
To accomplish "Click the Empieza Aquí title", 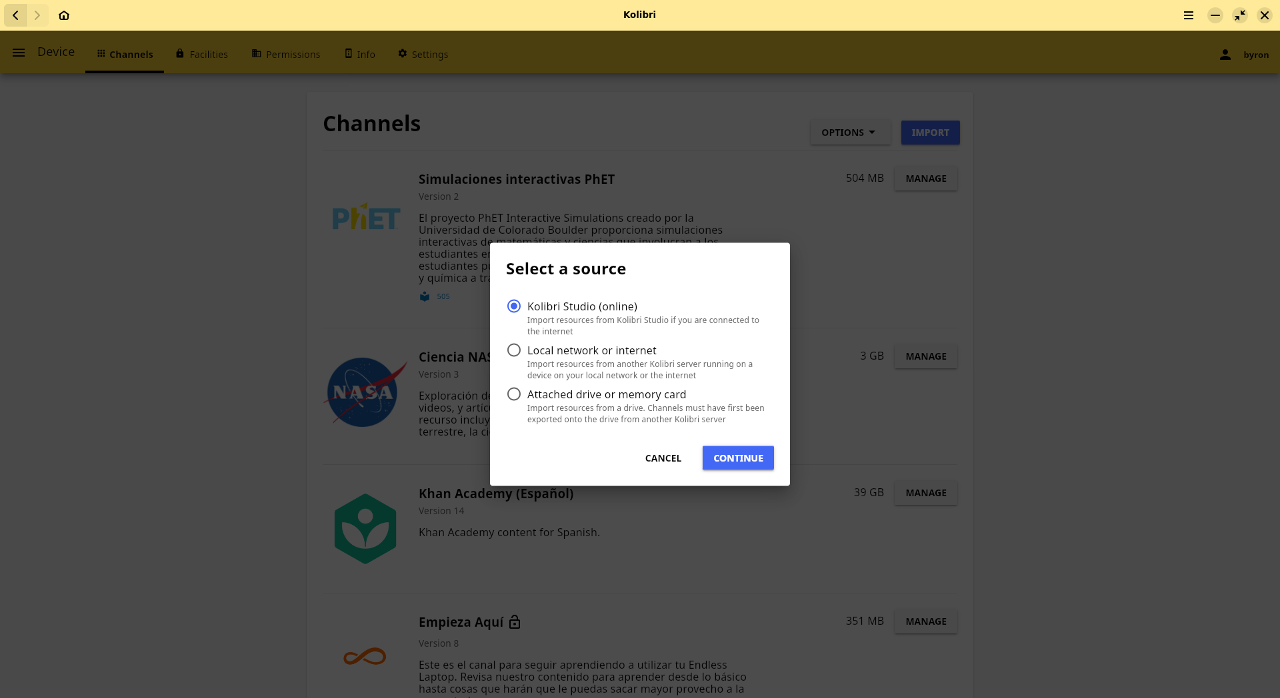I will click(x=461, y=622).
